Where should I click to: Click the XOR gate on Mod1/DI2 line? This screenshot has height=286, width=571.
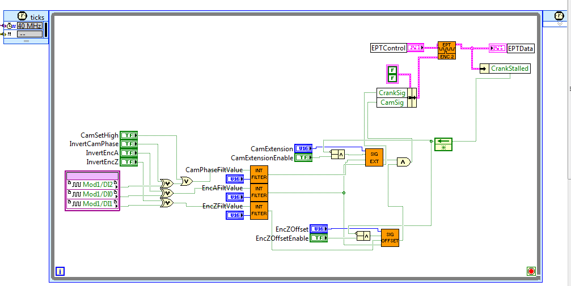[x=167, y=183]
